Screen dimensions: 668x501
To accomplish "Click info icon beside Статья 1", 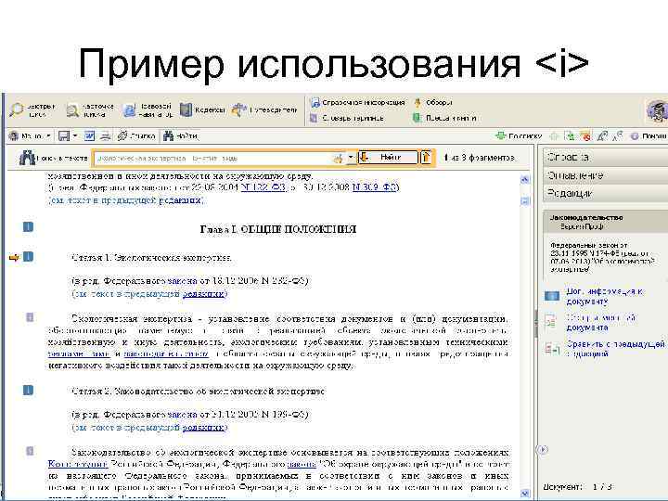I will point(28,257).
